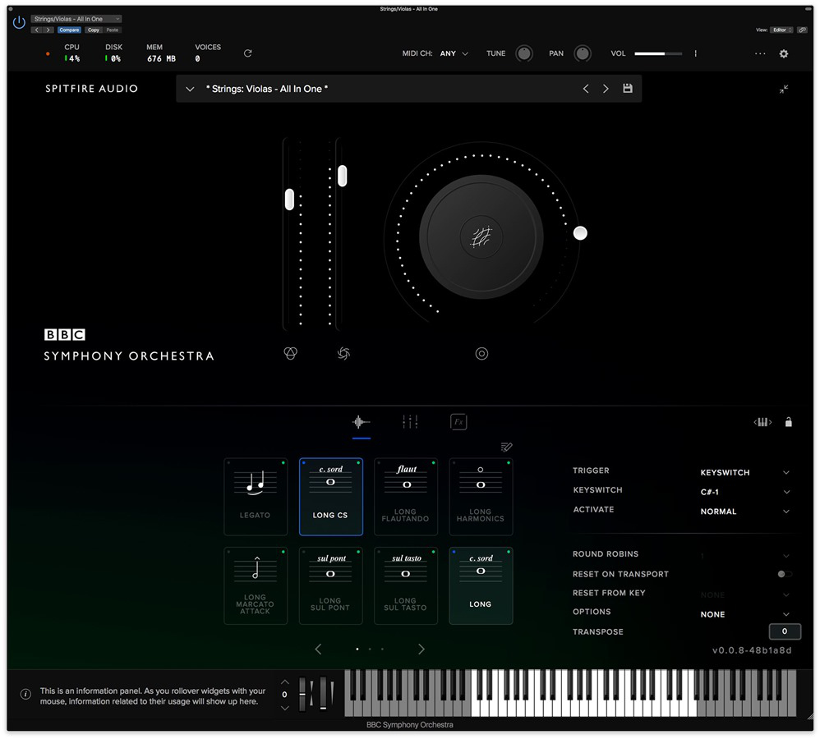The image size is (820, 739).
Task: Click the expression icon below left slider
Action: pos(290,353)
